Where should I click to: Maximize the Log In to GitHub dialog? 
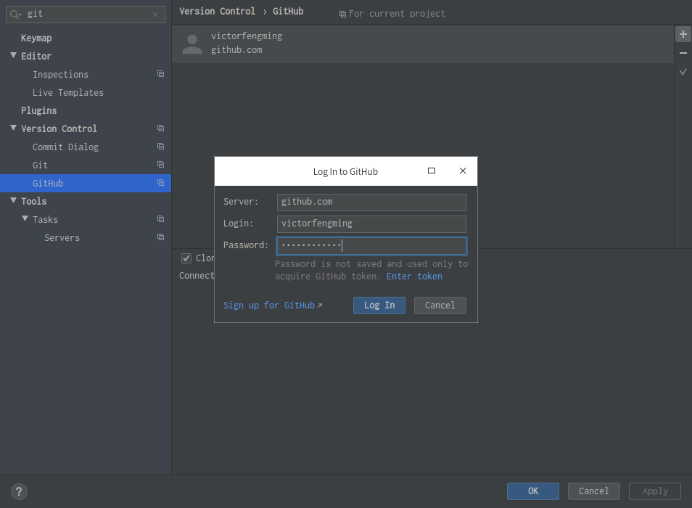point(432,171)
